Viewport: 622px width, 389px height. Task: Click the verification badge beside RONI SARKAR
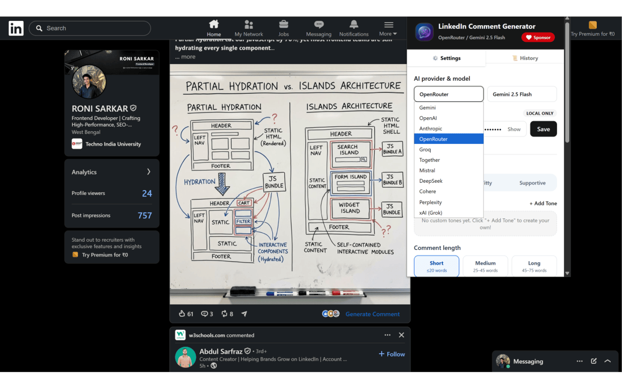pyautogui.click(x=133, y=108)
